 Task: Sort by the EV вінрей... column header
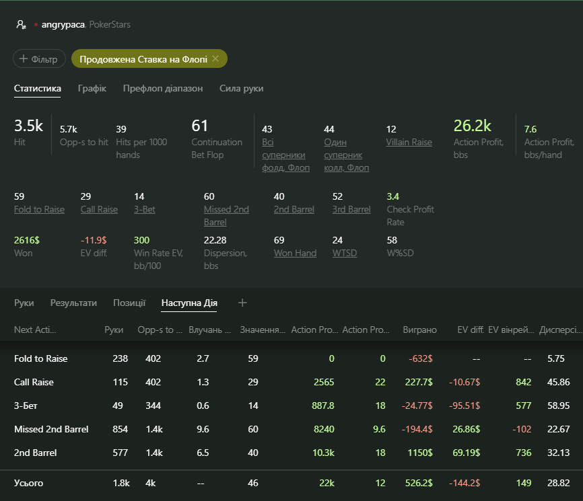click(x=511, y=330)
